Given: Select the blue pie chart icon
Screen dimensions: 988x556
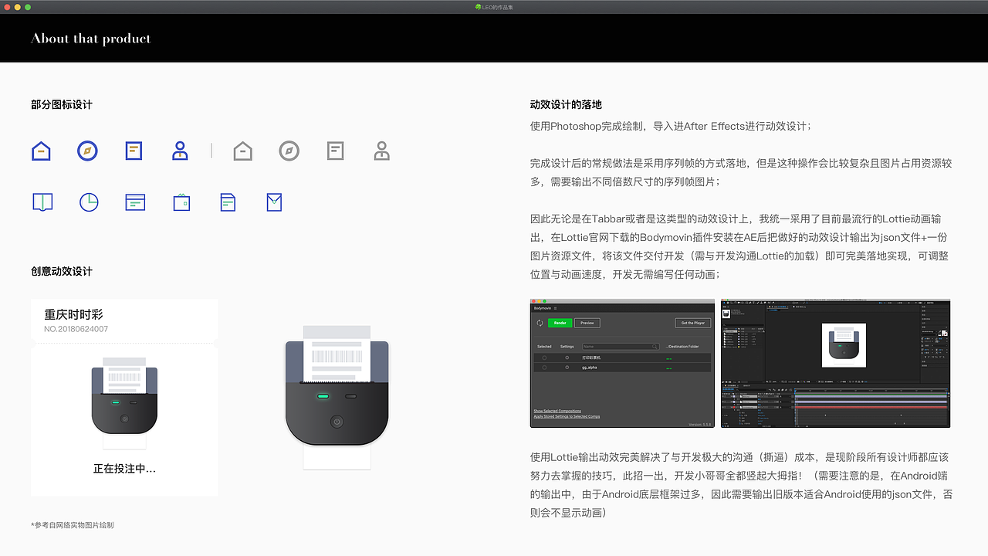Looking at the screenshot, I should pyautogui.click(x=89, y=202).
